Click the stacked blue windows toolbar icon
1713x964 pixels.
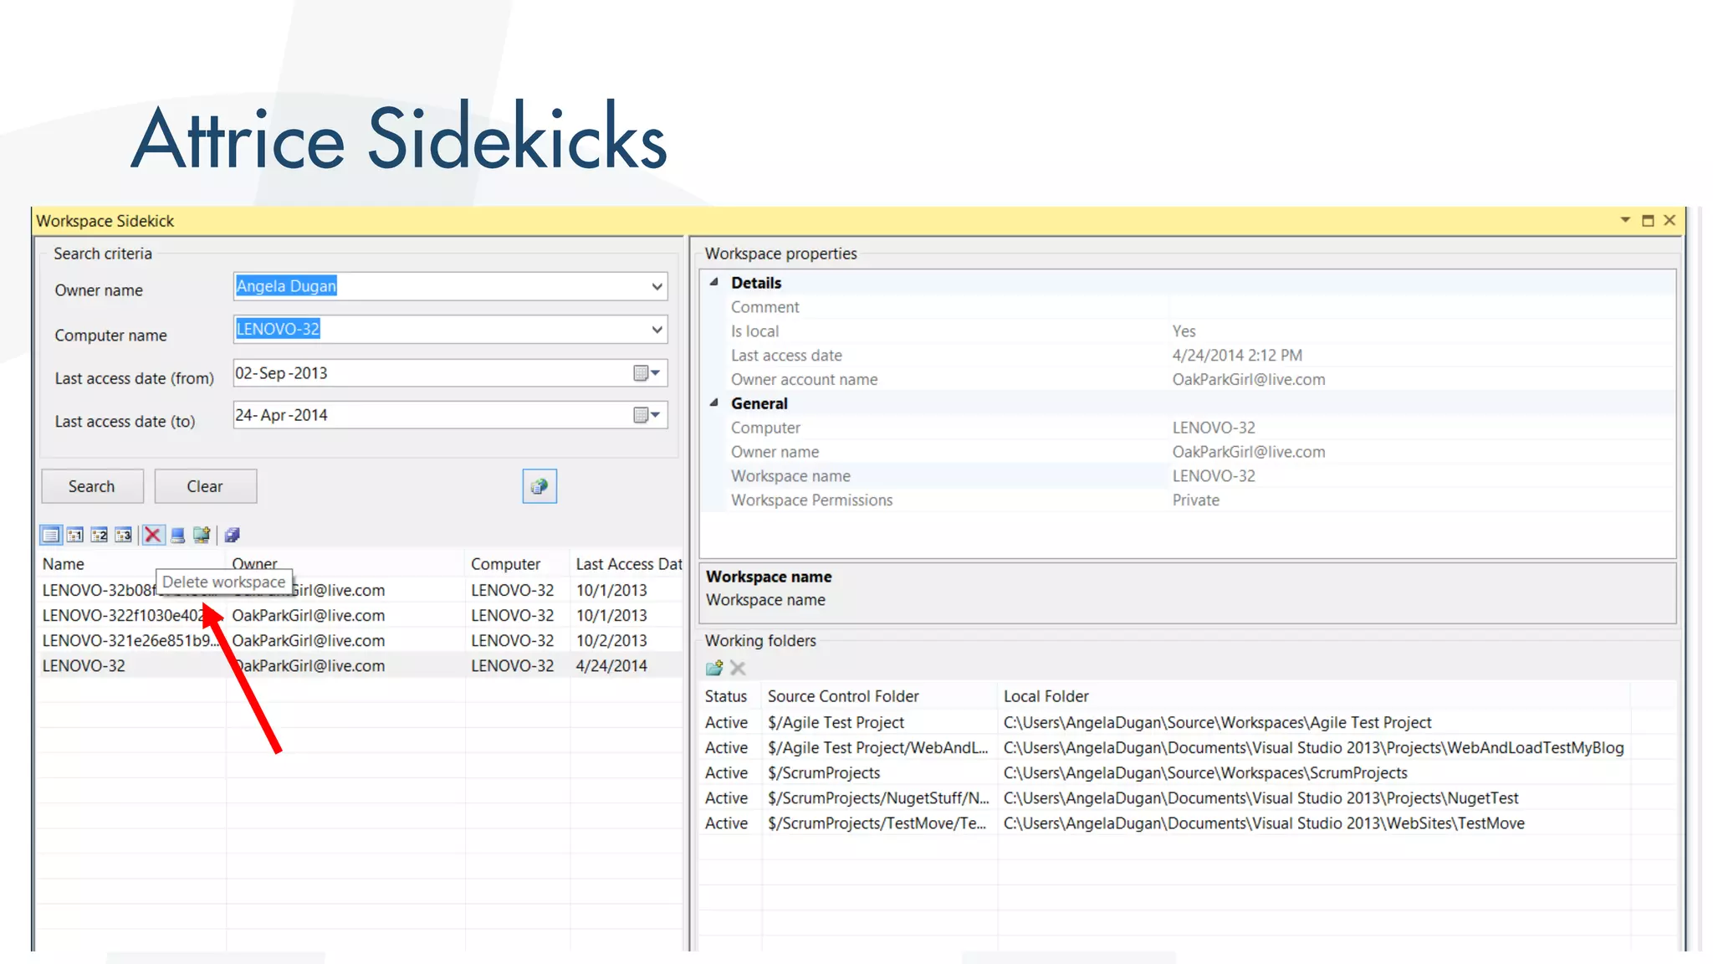(233, 535)
